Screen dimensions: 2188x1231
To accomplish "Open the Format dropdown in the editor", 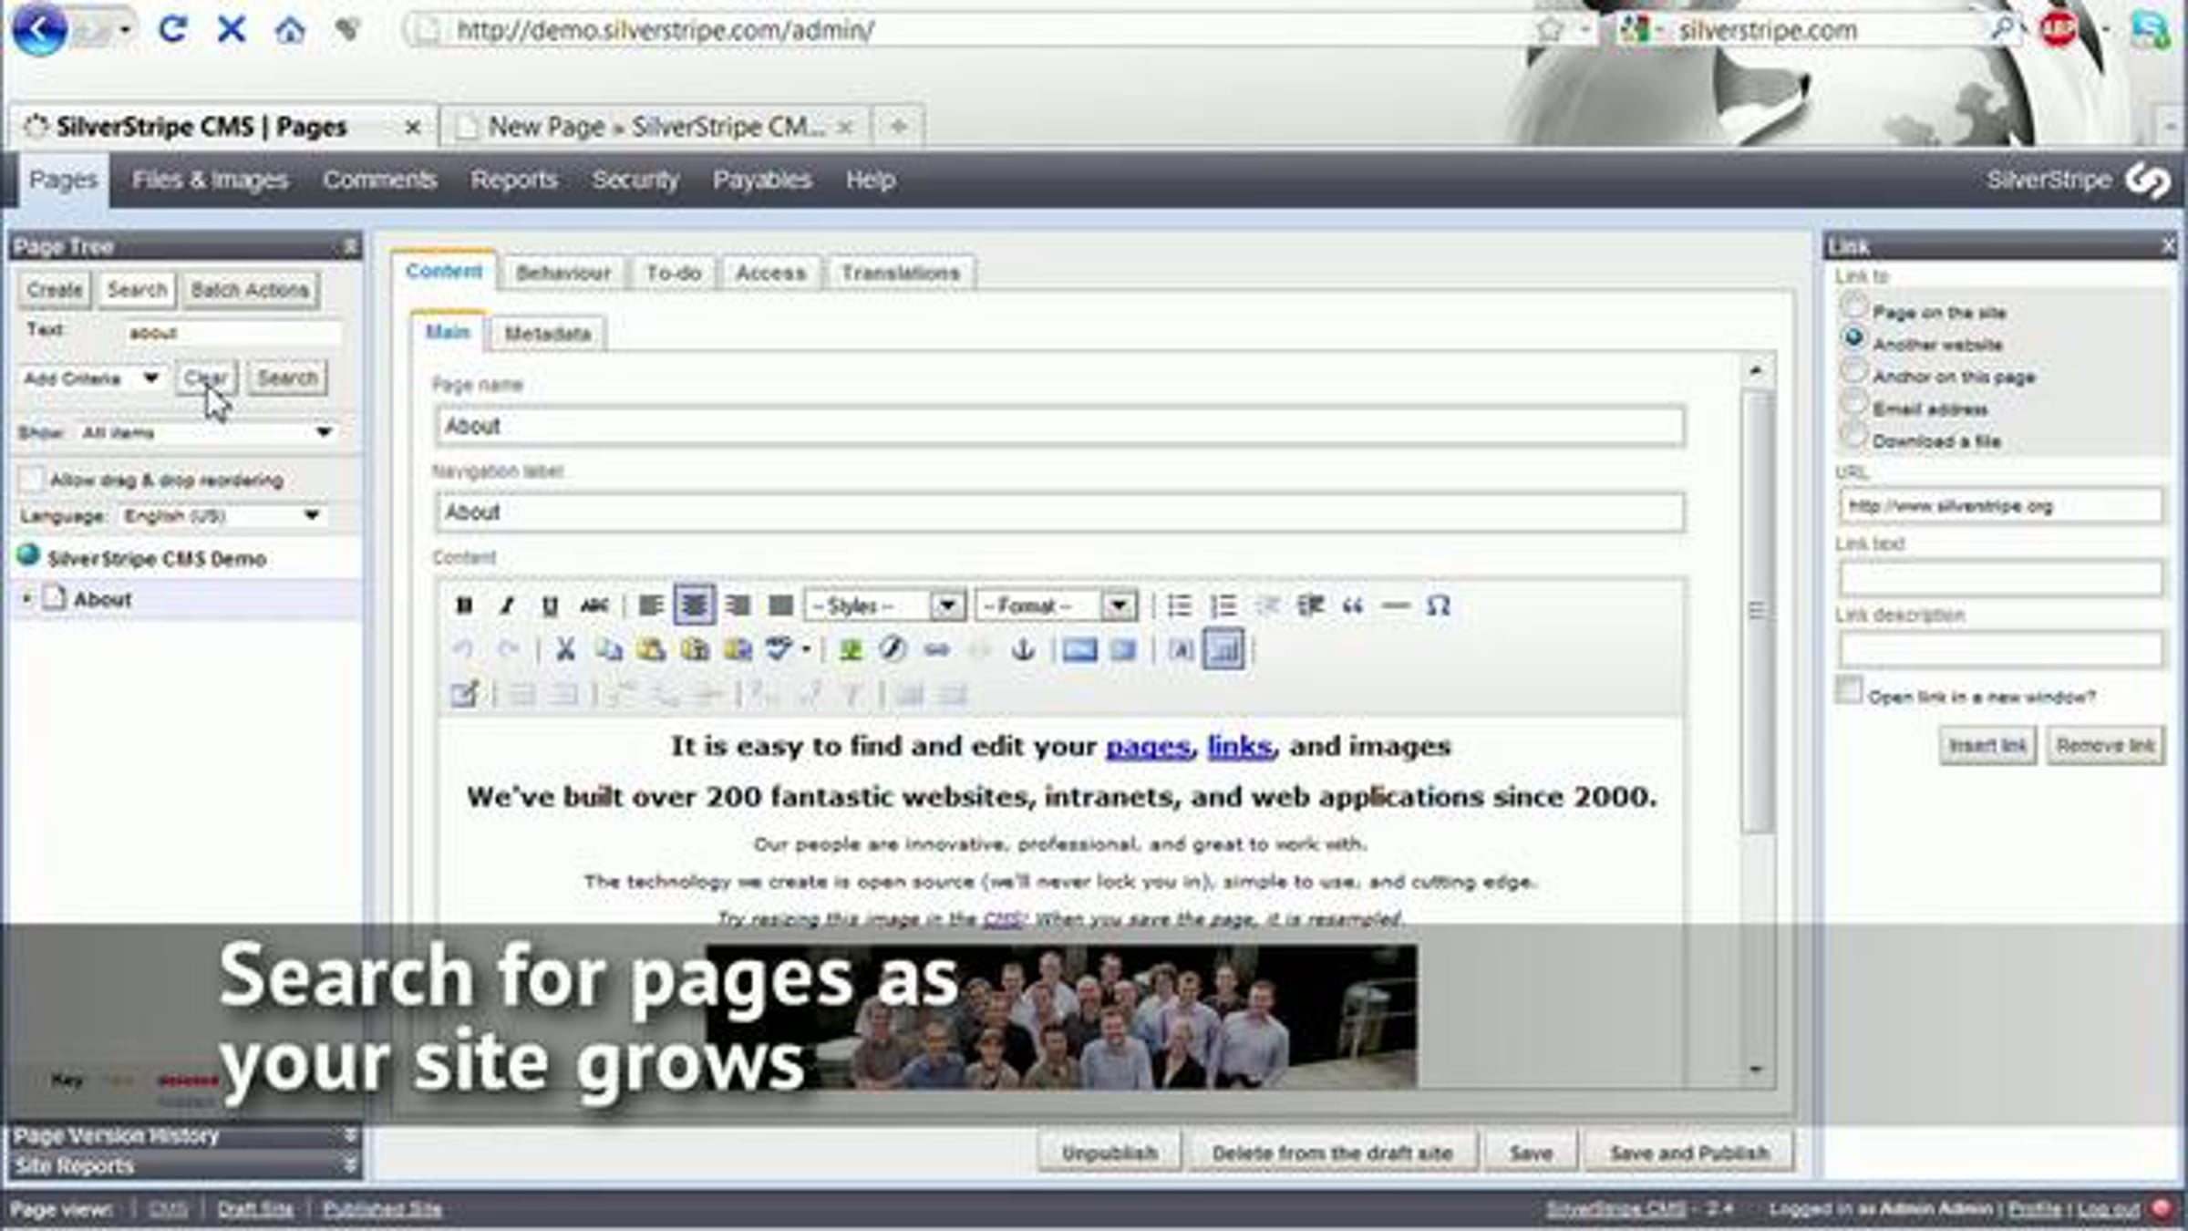I will point(1056,605).
